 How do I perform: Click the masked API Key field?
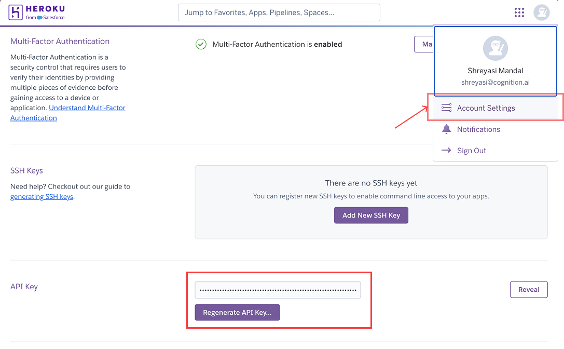[278, 290]
